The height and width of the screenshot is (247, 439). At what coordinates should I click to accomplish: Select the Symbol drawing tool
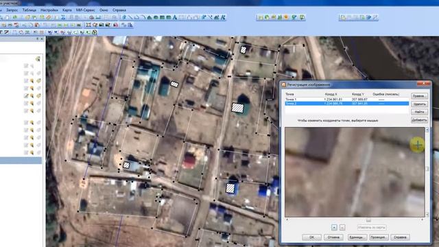point(124,17)
